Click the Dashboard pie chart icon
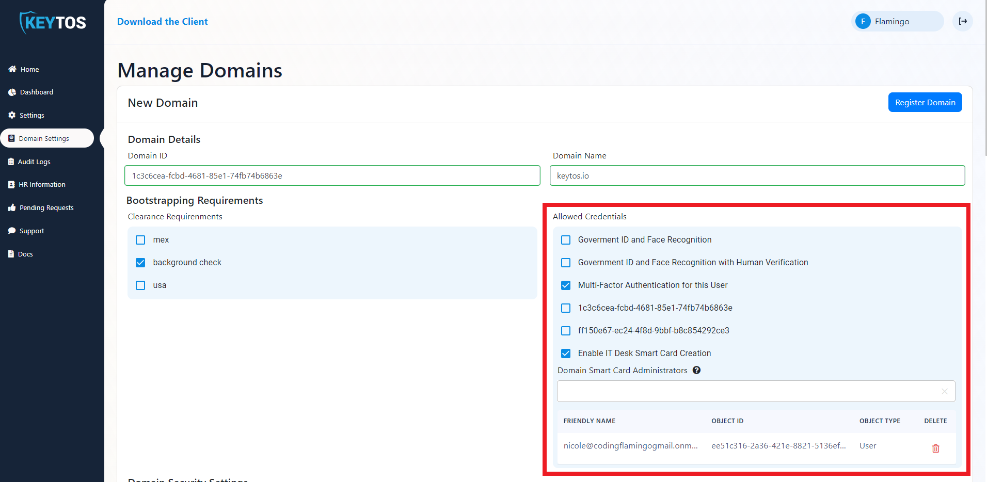This screenshot has height=482, width=987. click(x=12, y=92)
